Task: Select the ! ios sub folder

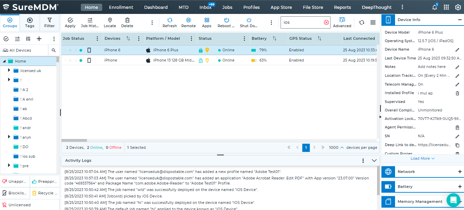Action: pyautogui.click(x=28, y=156)
